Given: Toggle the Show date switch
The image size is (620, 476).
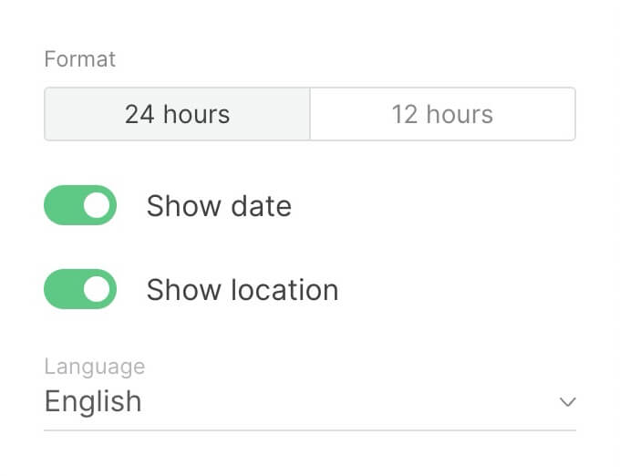Looking at the screenshot, I should pyautogui.click(x=80, y=205).
